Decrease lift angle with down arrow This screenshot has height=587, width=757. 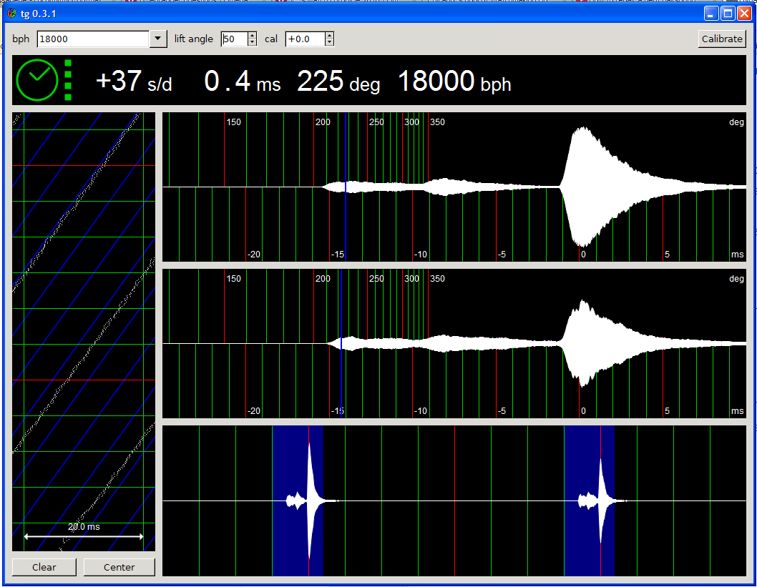click(x=252, y=43)
